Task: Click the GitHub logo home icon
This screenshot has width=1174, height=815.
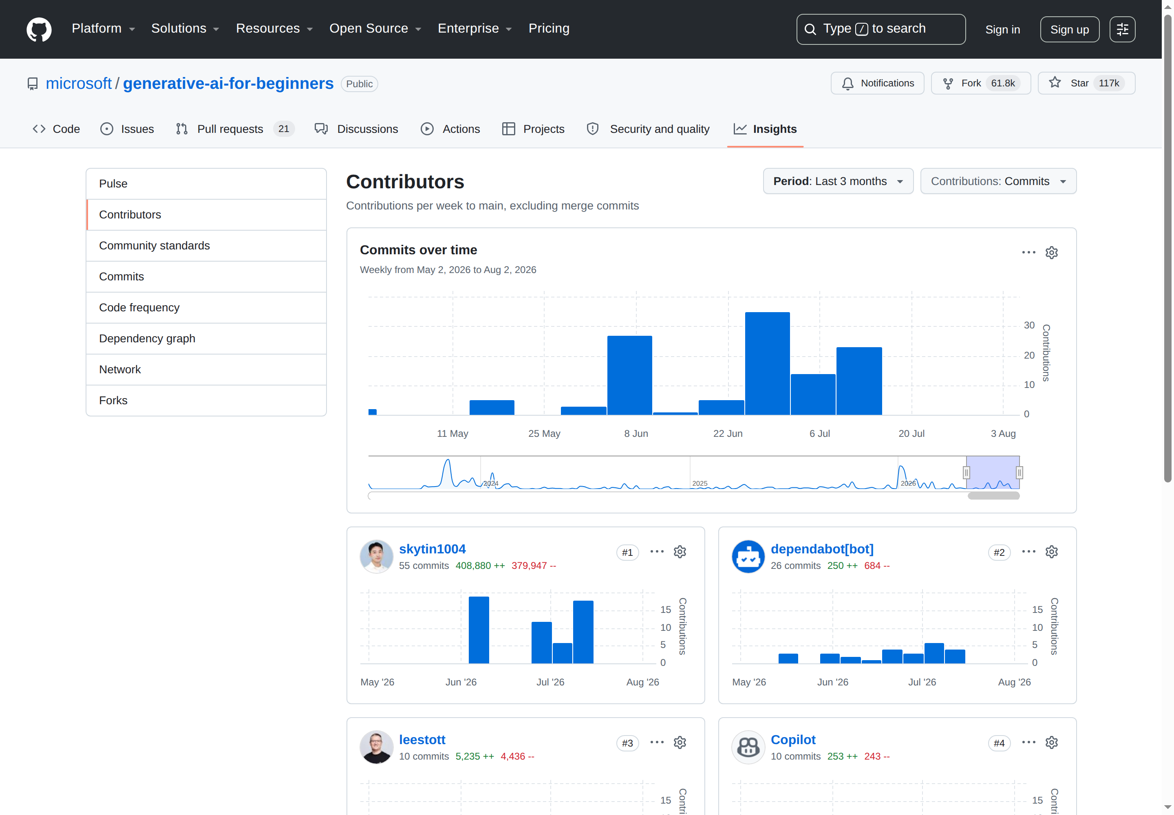Action: point(39,29)
